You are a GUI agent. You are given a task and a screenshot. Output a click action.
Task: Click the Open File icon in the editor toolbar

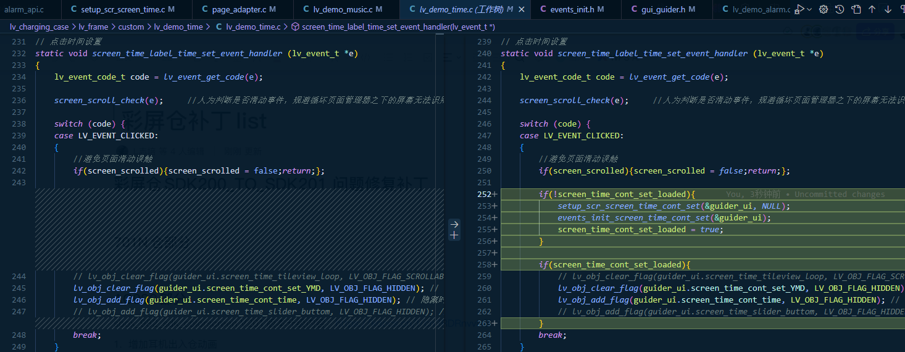coord(856,9)
